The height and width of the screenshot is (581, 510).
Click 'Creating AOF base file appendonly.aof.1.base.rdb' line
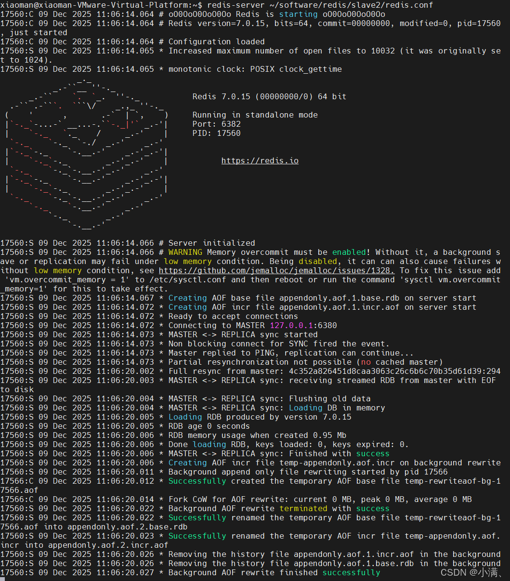(x=238, y=298)
